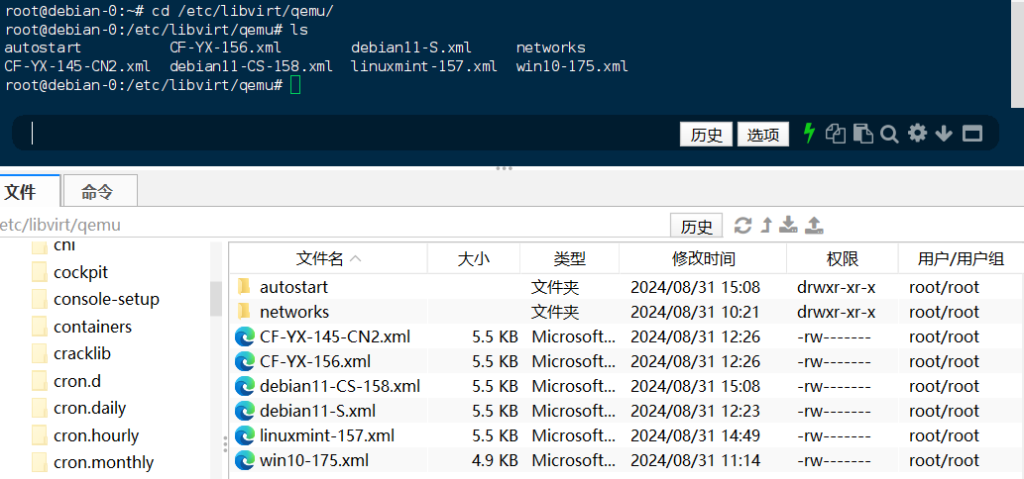
Task: Open terminal settings gear icon
Action: point(917,134)
